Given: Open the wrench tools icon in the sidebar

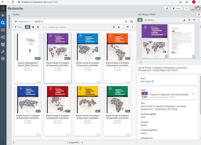Looking at the screenshot, I should pyautogui.click(x=3, y=52).
